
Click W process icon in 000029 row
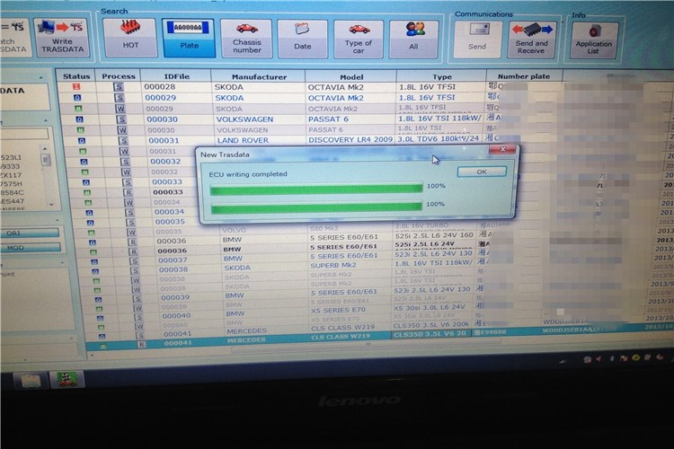(x=120, y=109)
